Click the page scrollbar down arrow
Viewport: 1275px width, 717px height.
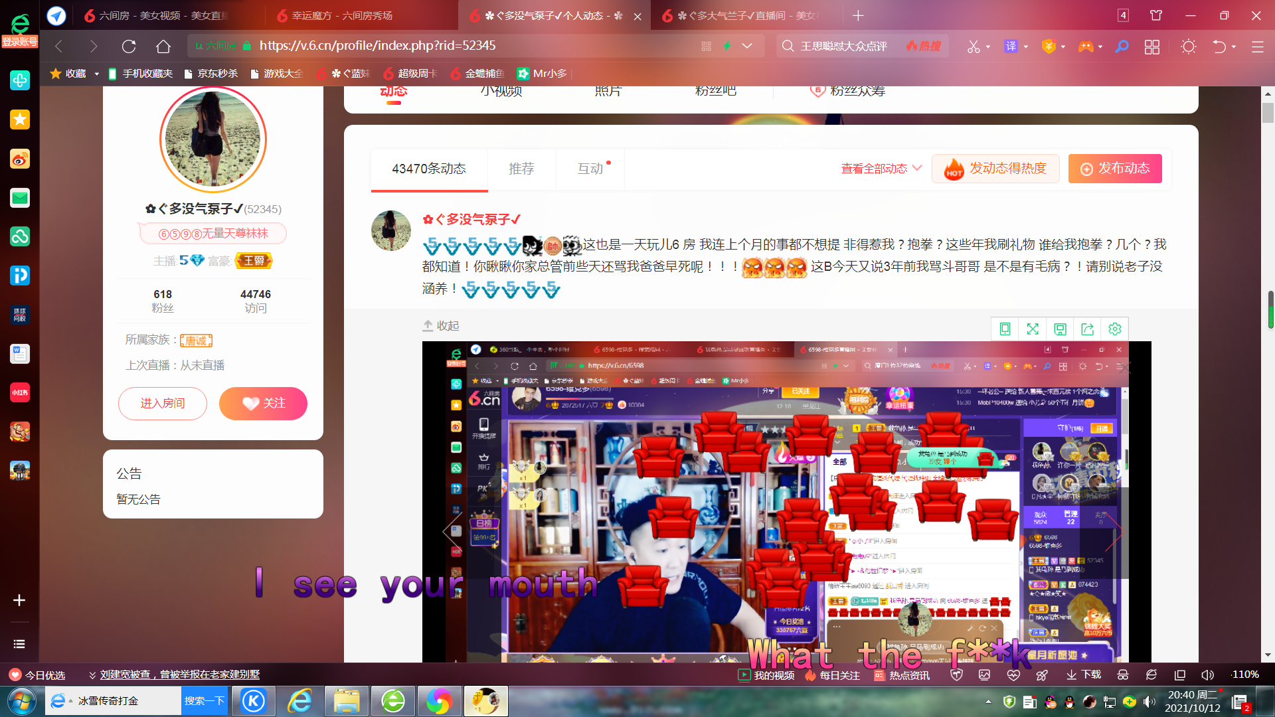tap(1268, 655)
